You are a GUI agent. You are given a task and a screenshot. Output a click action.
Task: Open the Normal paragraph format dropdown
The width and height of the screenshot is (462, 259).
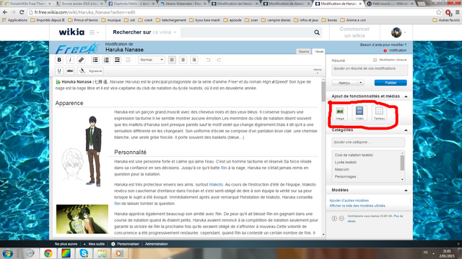click(152, 60)
